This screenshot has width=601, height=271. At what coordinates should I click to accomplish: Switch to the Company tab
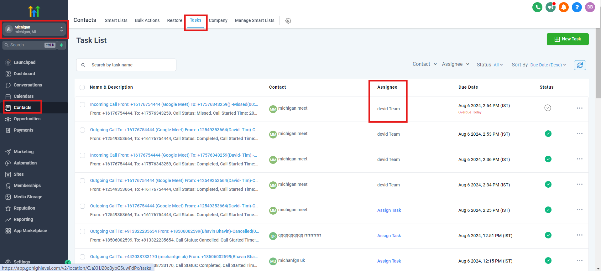tap(218, 20)
